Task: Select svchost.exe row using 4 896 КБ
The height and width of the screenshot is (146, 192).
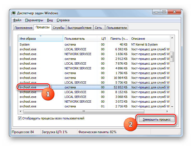Action: pos(94,68)
